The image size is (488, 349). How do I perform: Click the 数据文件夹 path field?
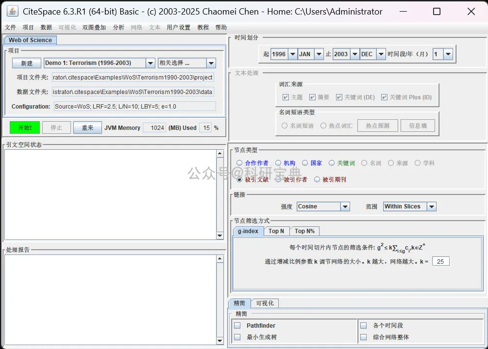click(x=133, y=92)
